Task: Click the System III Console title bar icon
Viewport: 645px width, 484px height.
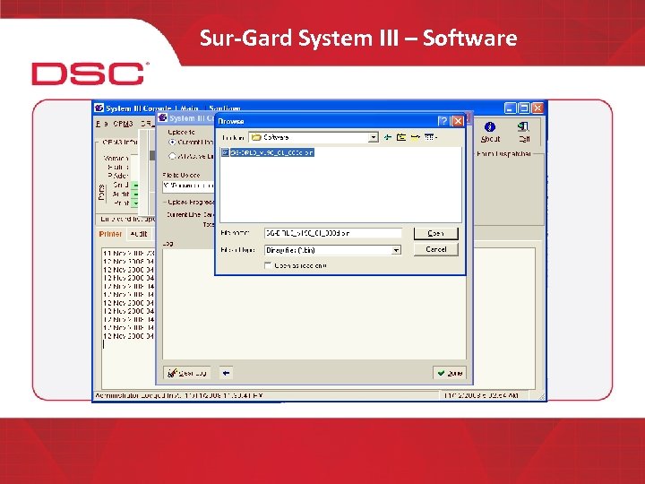Action: (99, 108)
